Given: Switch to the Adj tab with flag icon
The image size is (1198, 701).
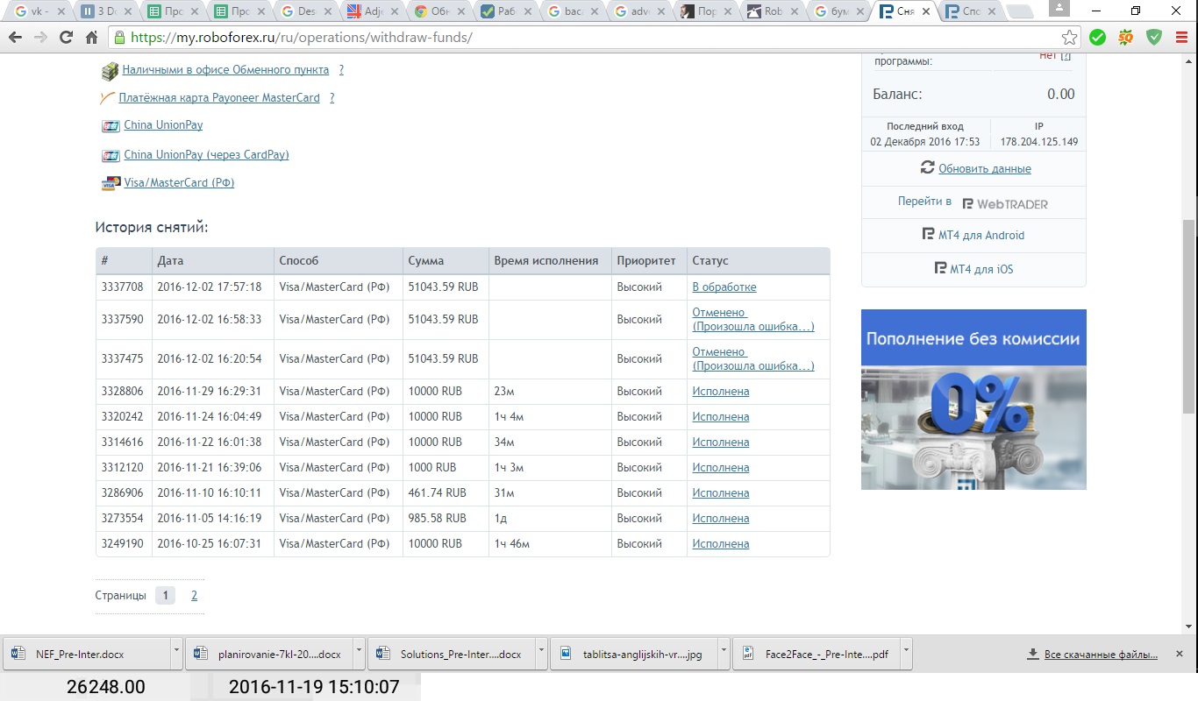Looking at the screenshot, I should click(371, 12).
